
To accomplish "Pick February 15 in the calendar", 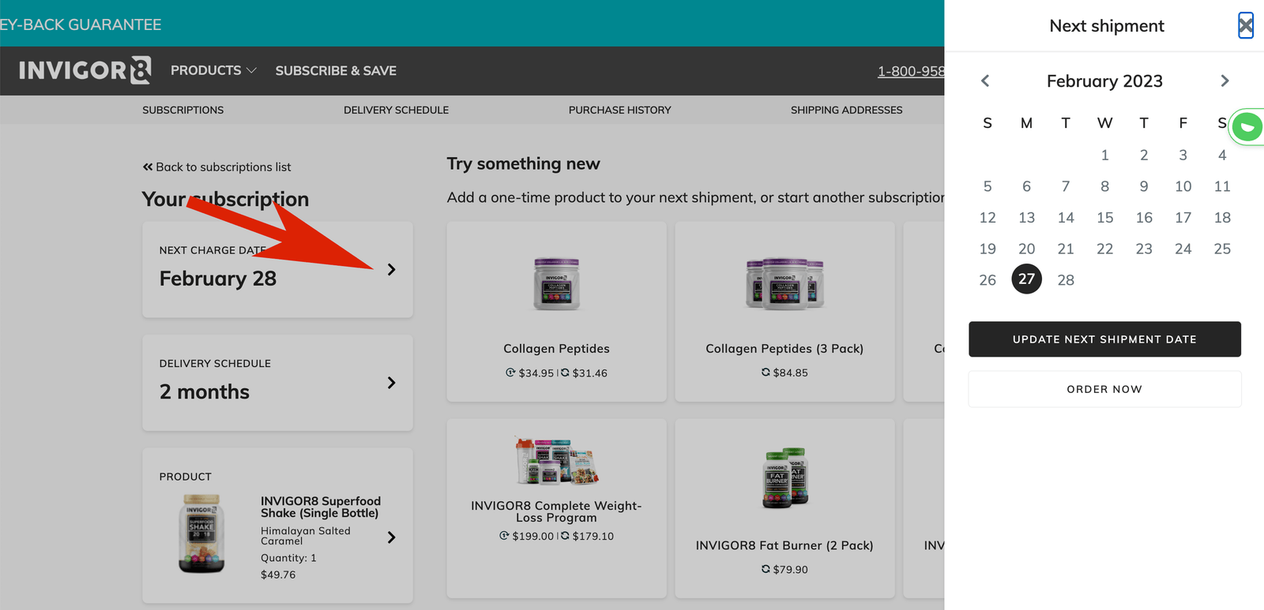I will [x=1104, y=218].
